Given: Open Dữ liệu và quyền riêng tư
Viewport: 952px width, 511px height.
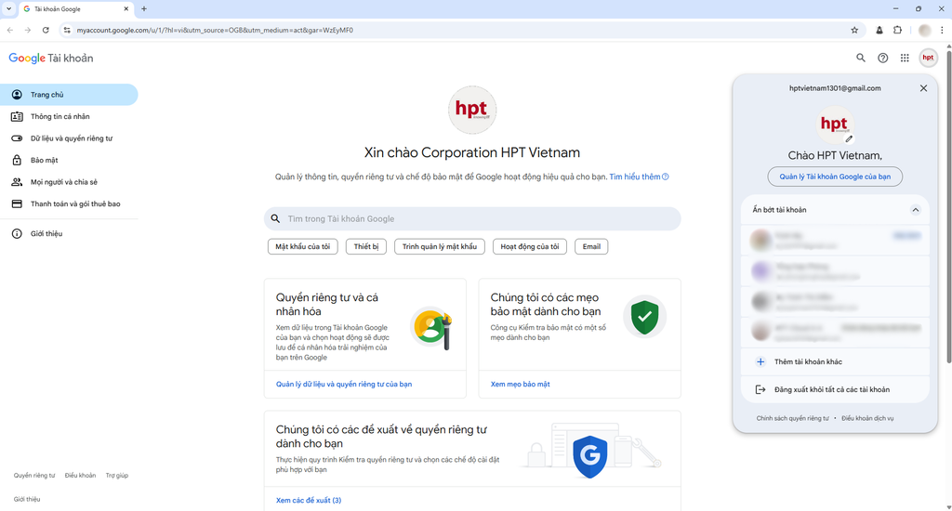Looking at the screenshot, I should [69, 138].
